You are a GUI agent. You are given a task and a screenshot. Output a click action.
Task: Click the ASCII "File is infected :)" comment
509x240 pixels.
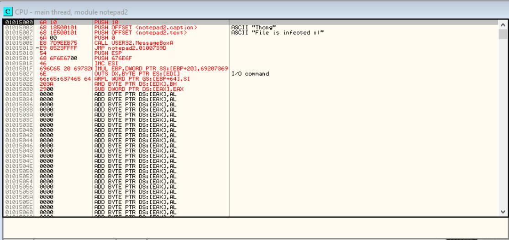click(278, 33)
